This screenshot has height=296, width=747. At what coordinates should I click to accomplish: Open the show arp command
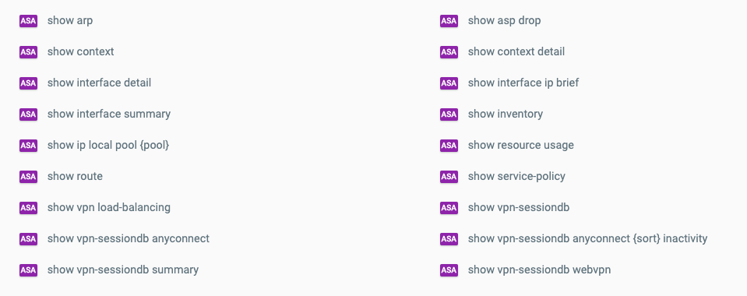pyautogui.click(x=70, y=20)
